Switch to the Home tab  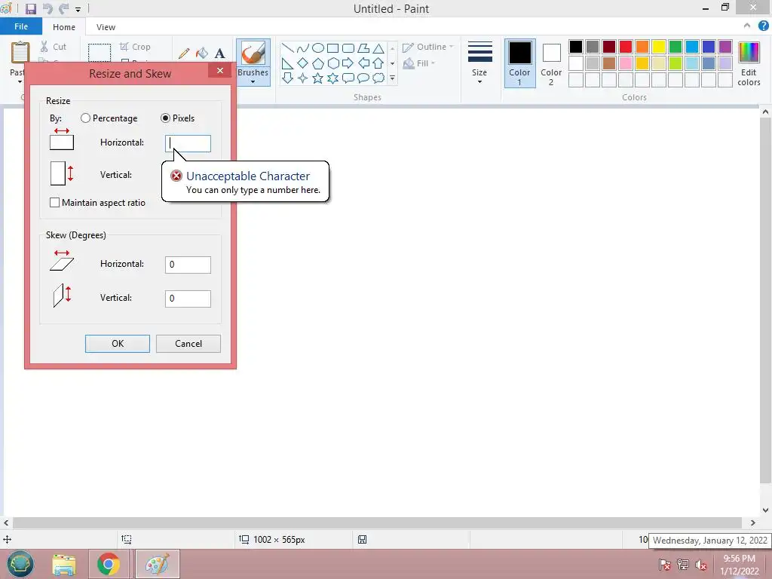pyautogui.click(x=64, y=27)
